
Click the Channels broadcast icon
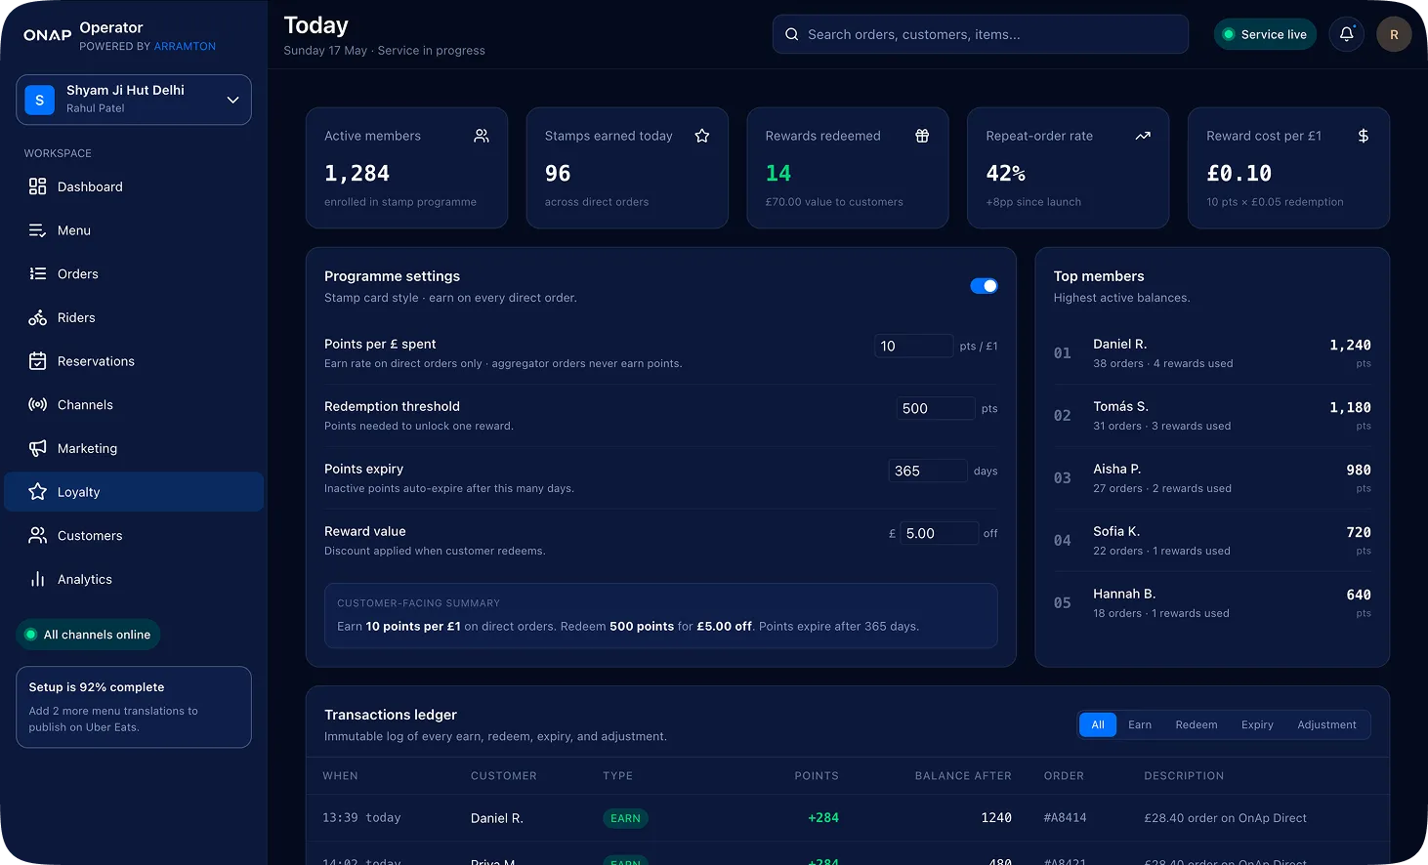click(x=37, y=404)
